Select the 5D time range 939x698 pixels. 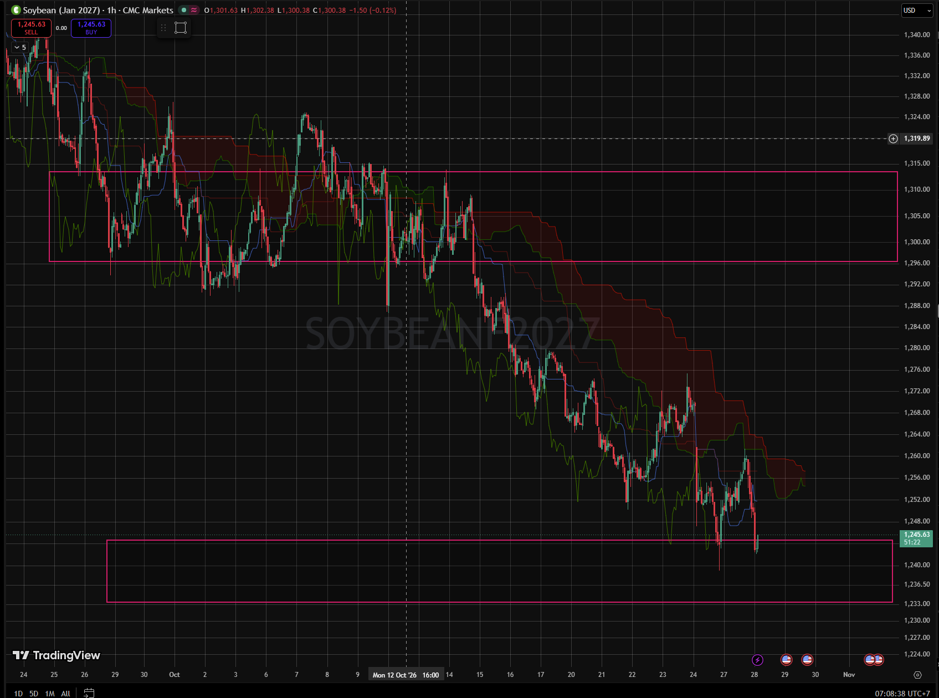tap(34, 693)
